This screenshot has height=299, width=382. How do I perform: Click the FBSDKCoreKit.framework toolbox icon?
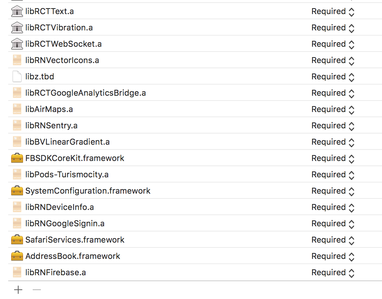(x=17, y=158)
